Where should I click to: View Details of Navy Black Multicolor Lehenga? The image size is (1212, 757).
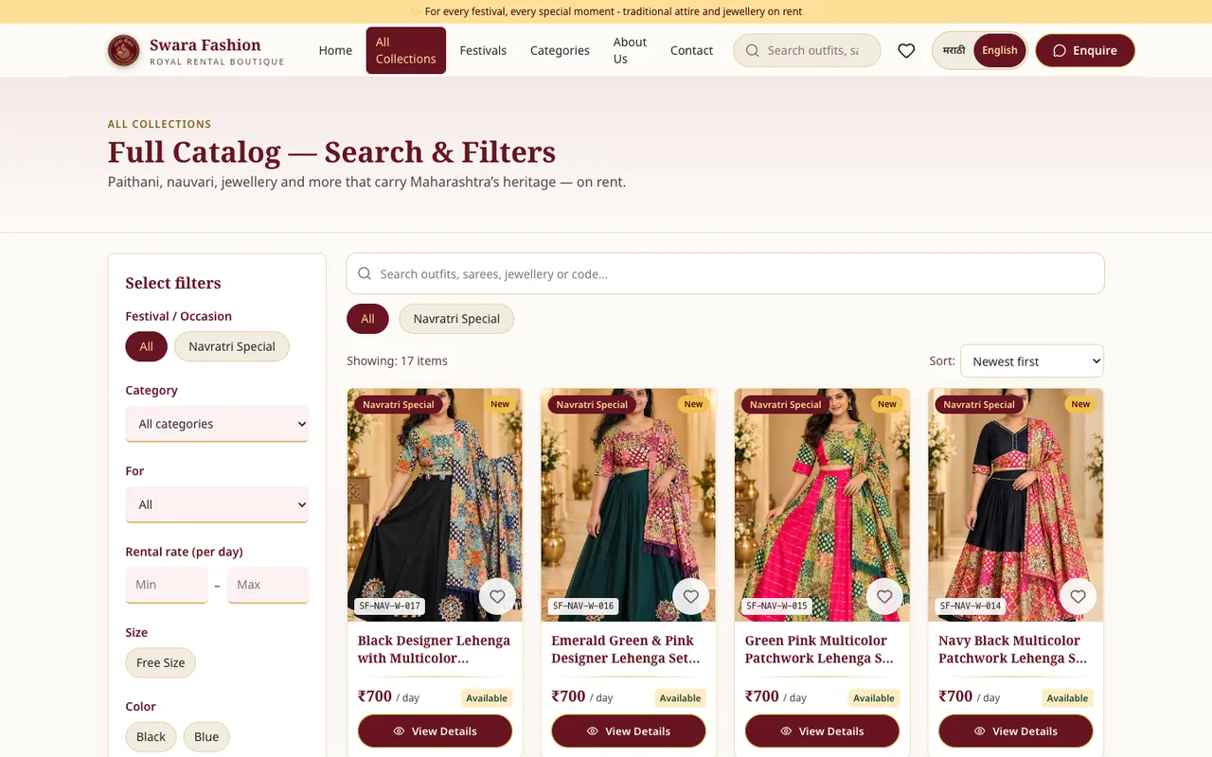[x=1016, y=731]
